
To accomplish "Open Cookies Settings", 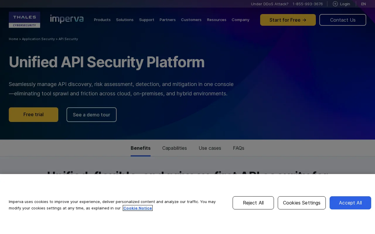I will click(302, 203).
